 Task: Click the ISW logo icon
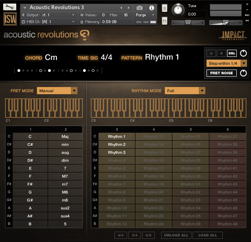pyautogui.click(x=10, y=19)
